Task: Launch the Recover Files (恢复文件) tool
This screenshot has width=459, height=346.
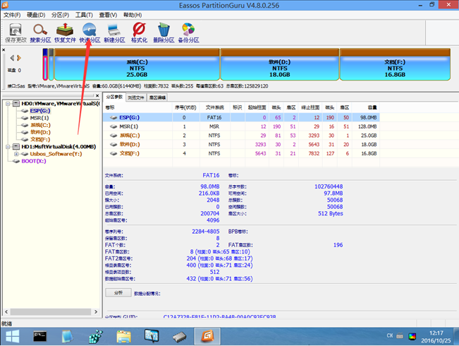Action: [x=65, y=33]
